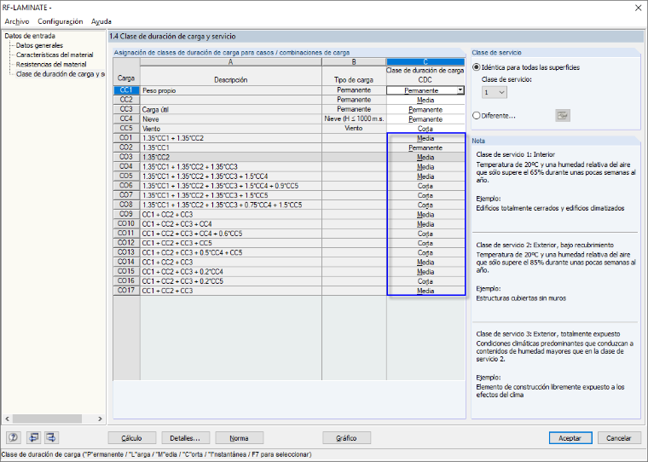The image size is (648, 462).
Task: Click the Gráfico button
Action: point(346,438)
